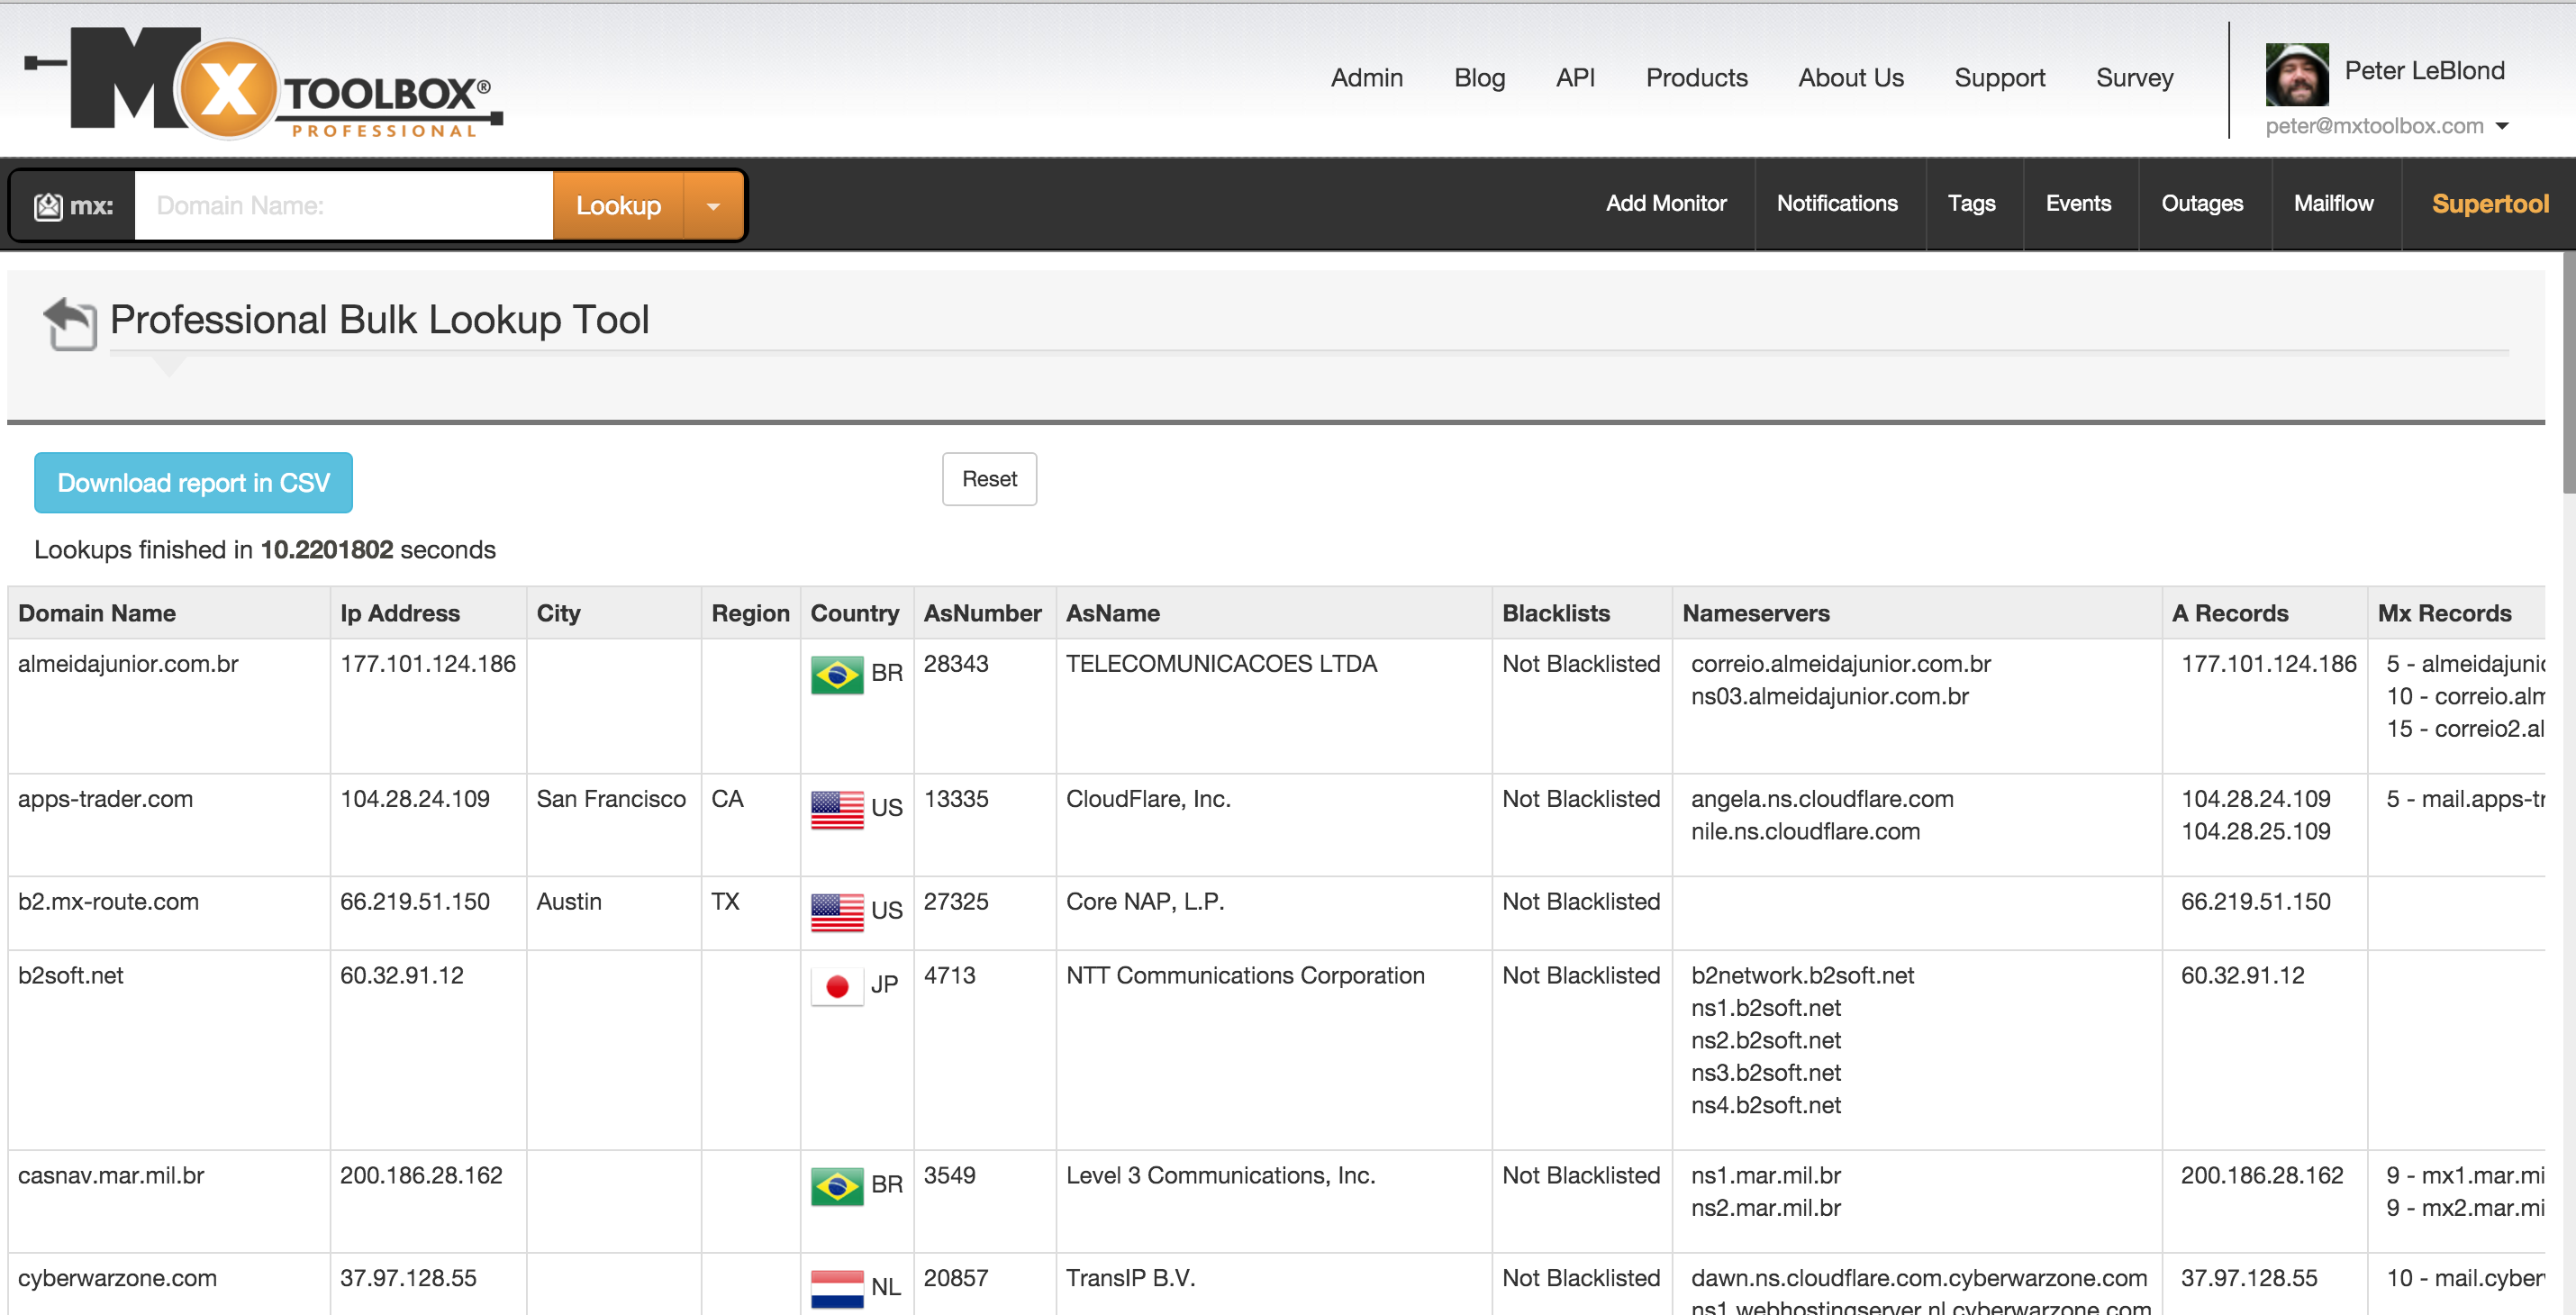Screen dimensions: 2576x1315
Task: Click the Peter LeBlond name
Action: pyautogui.click(x=2424, y=71)
